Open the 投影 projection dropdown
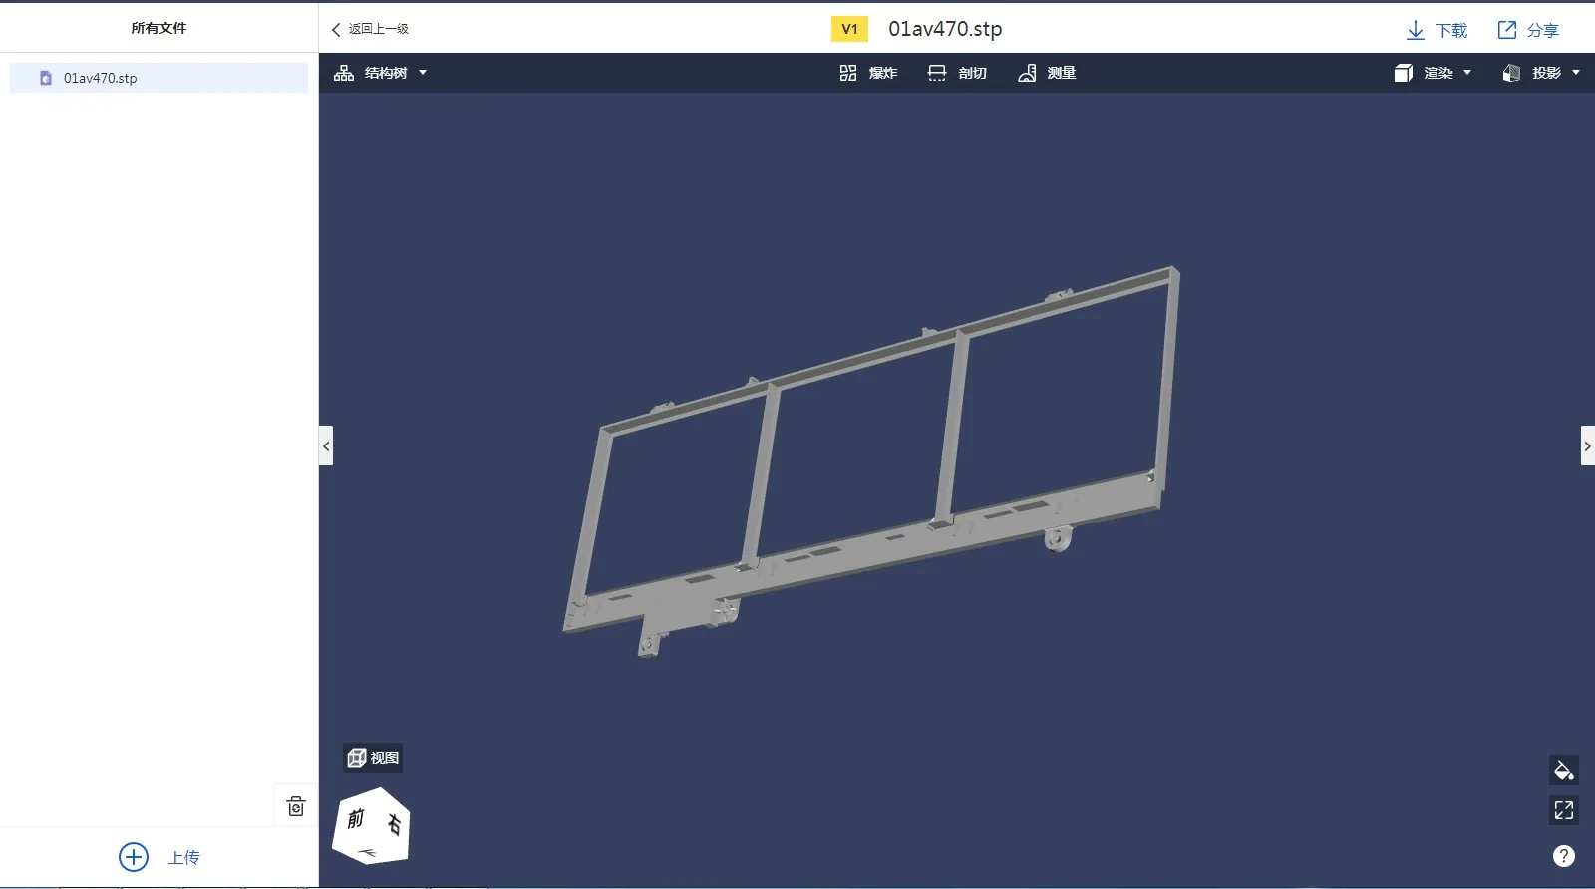The image size is (1595, 889). pos(1541,73)
